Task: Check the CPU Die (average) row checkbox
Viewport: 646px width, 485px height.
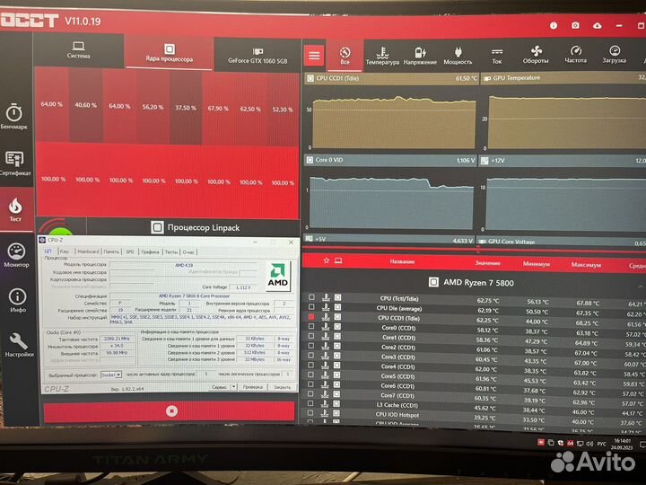Action: coord(311,307)
